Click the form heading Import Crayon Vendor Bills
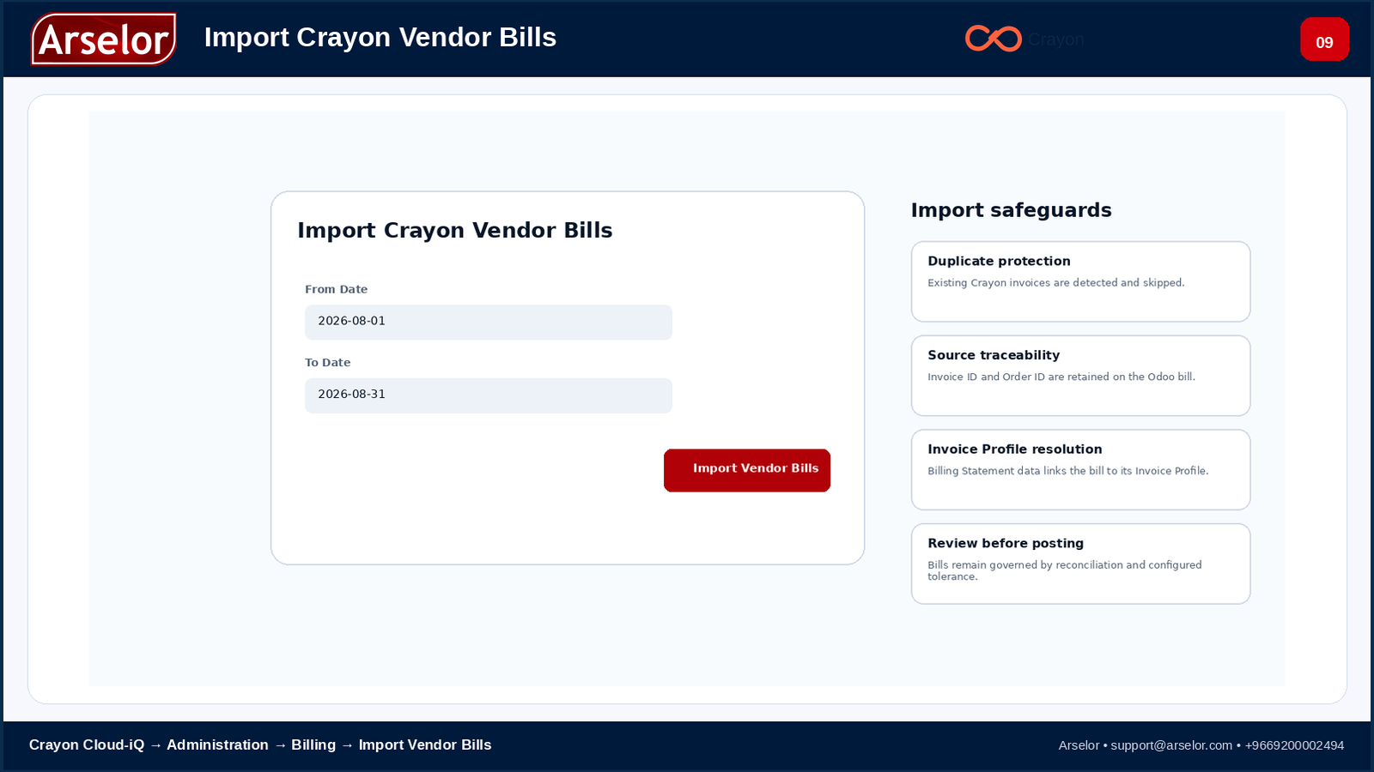This screenshot has width=1374, height=772. [455, 230]
